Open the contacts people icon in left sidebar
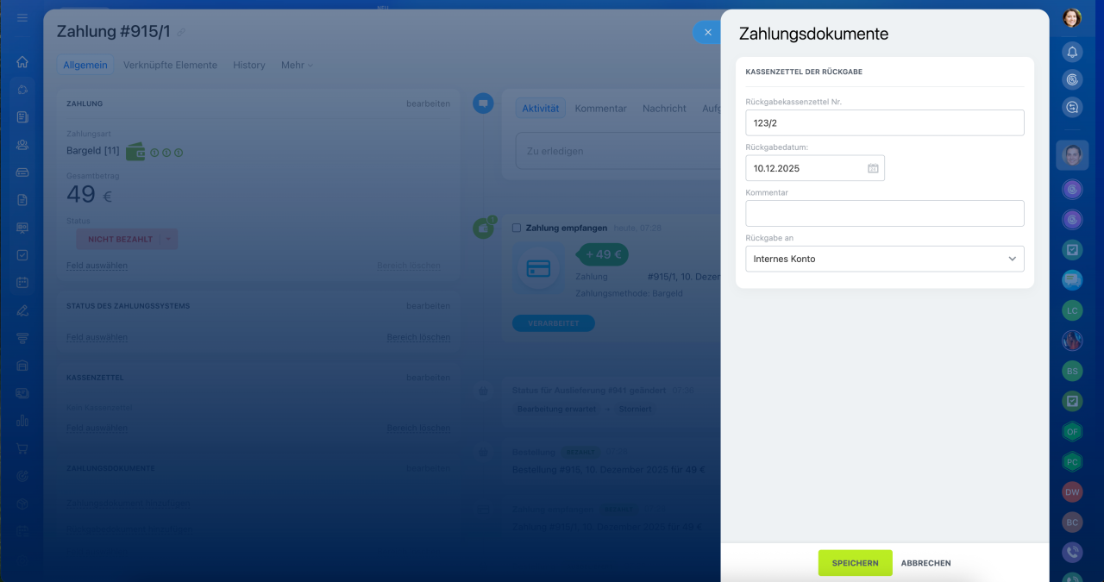This screenshot has height=582, width=1104. (x=22, y=145)
